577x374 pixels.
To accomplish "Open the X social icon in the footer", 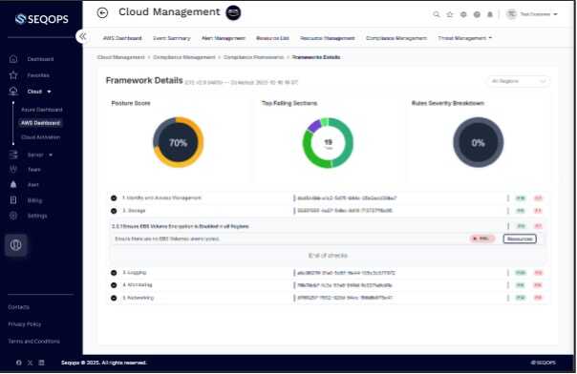I will coord(31,363).
